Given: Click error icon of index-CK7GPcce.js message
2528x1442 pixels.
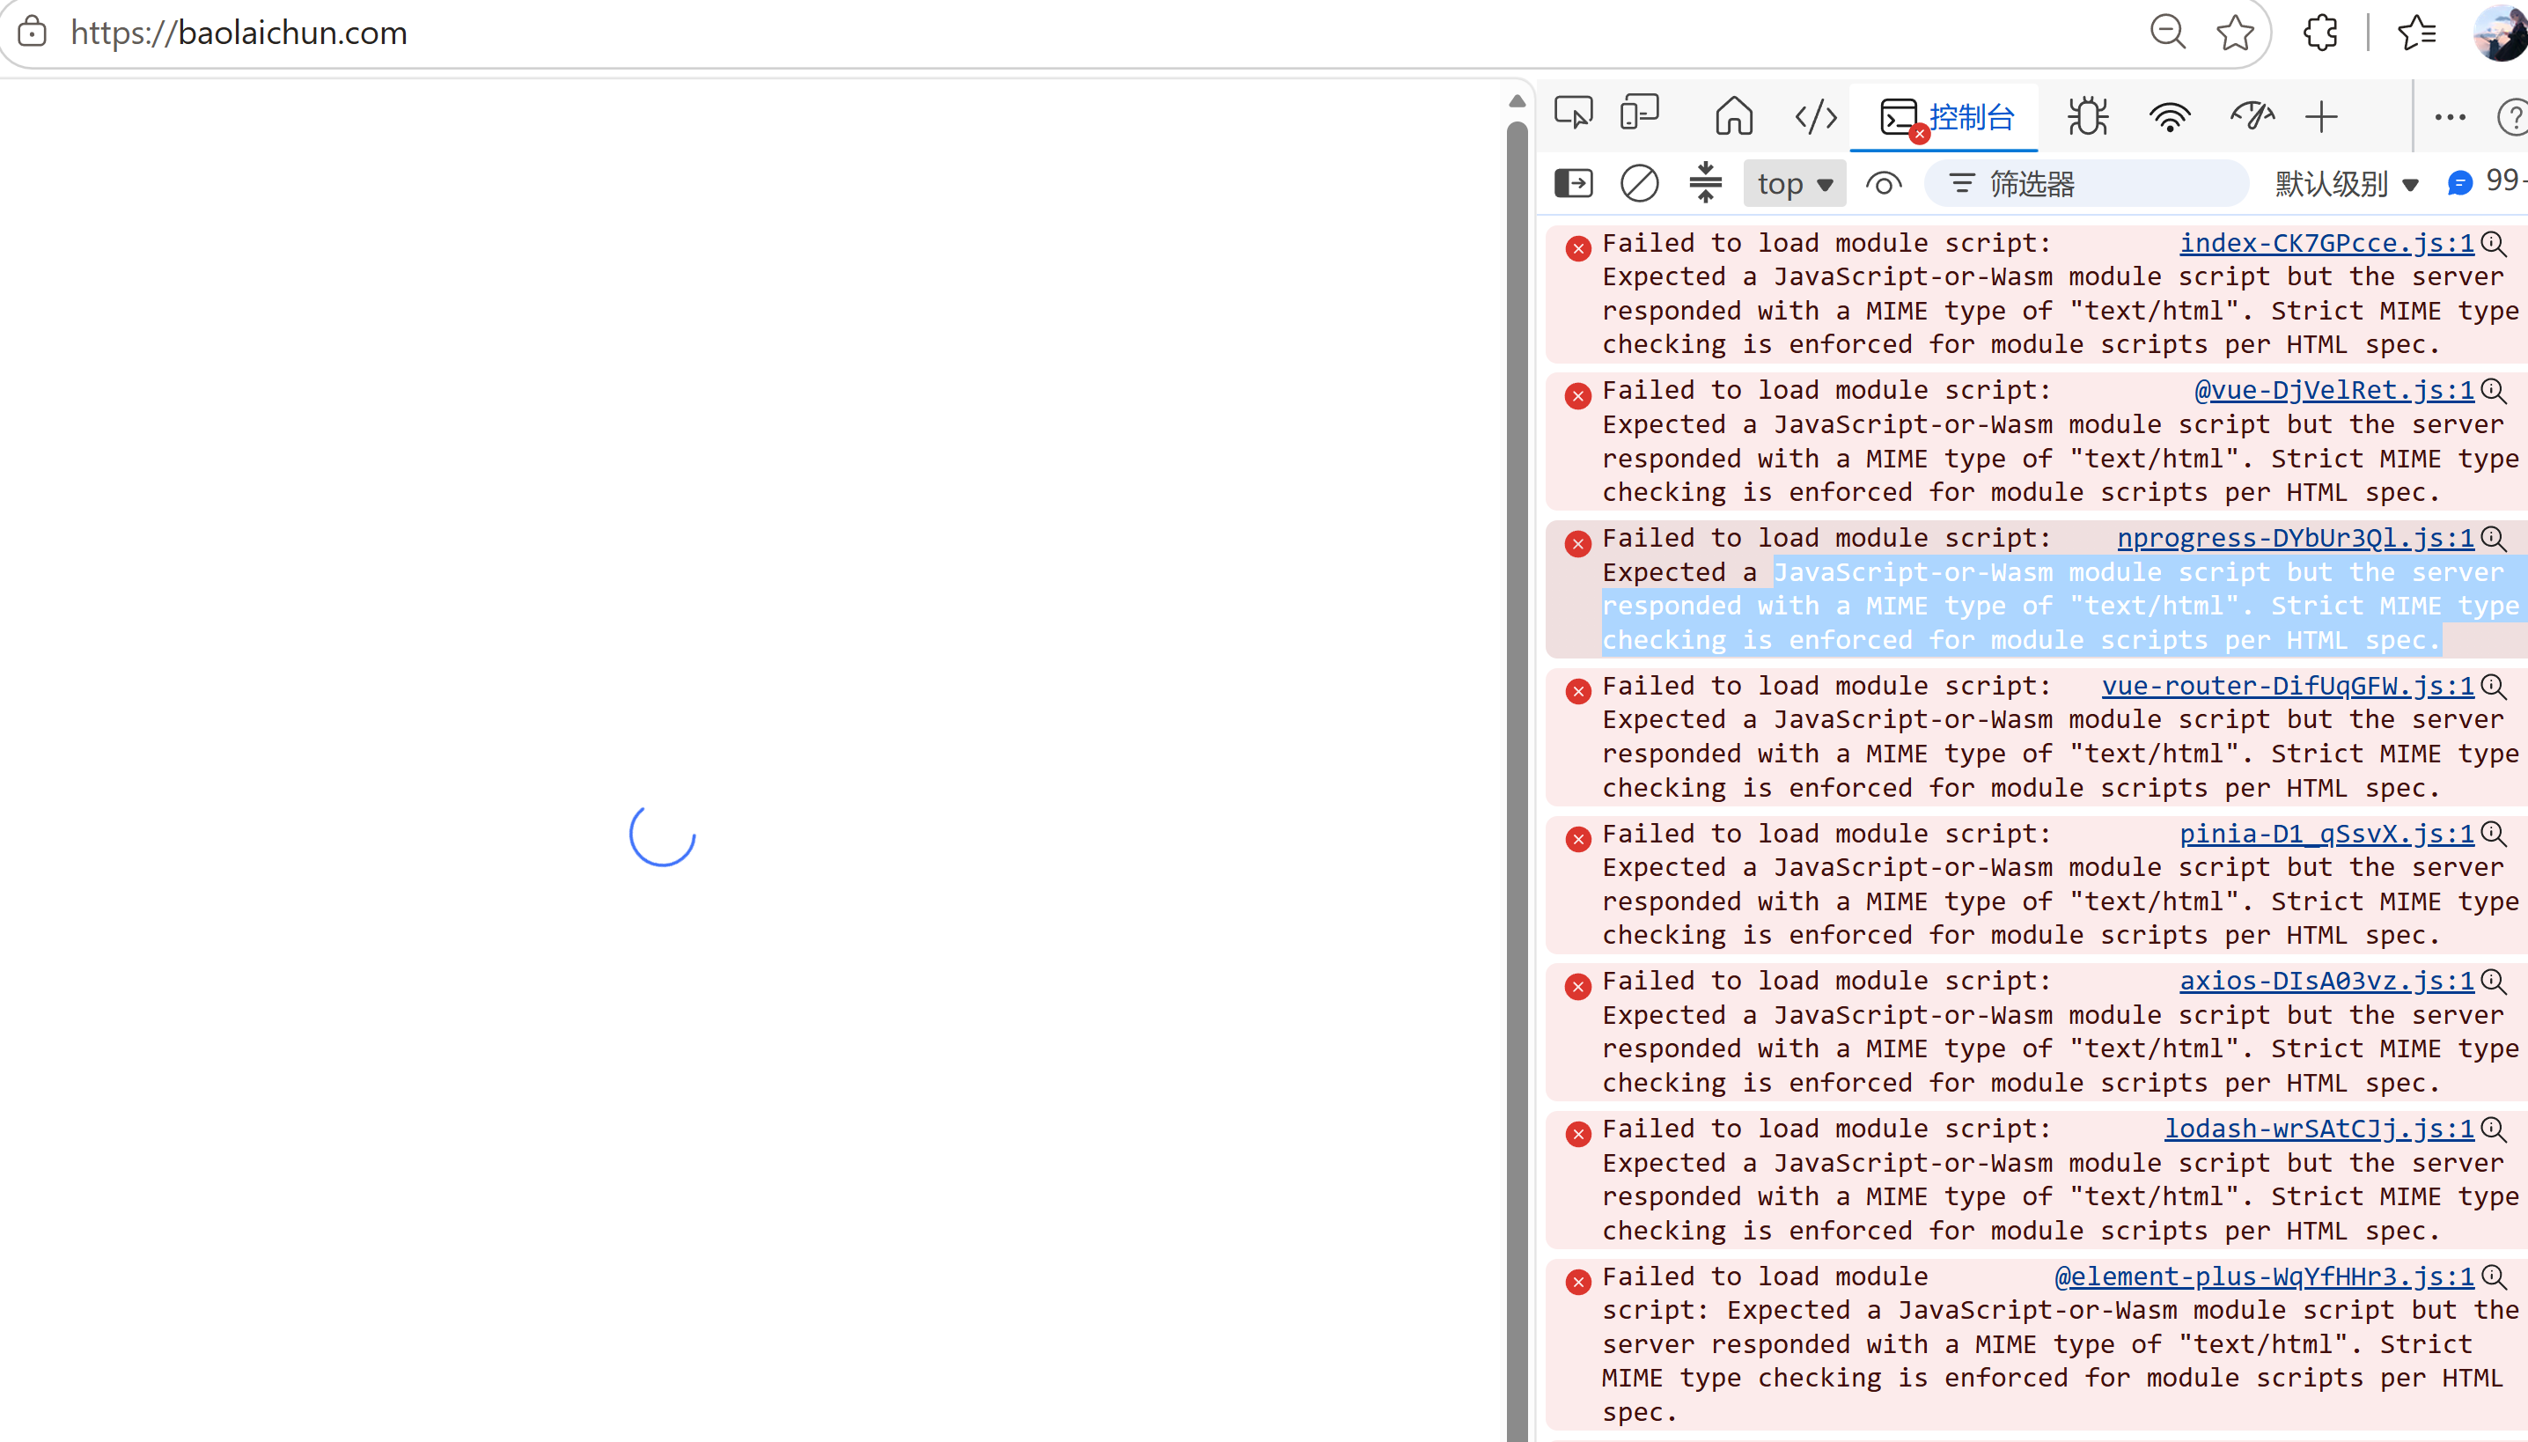Looking at the screenshot, I should 1578,248.
